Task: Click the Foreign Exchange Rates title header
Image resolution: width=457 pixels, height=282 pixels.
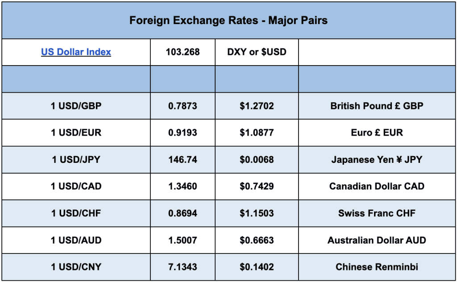Action: pos(228,21)
